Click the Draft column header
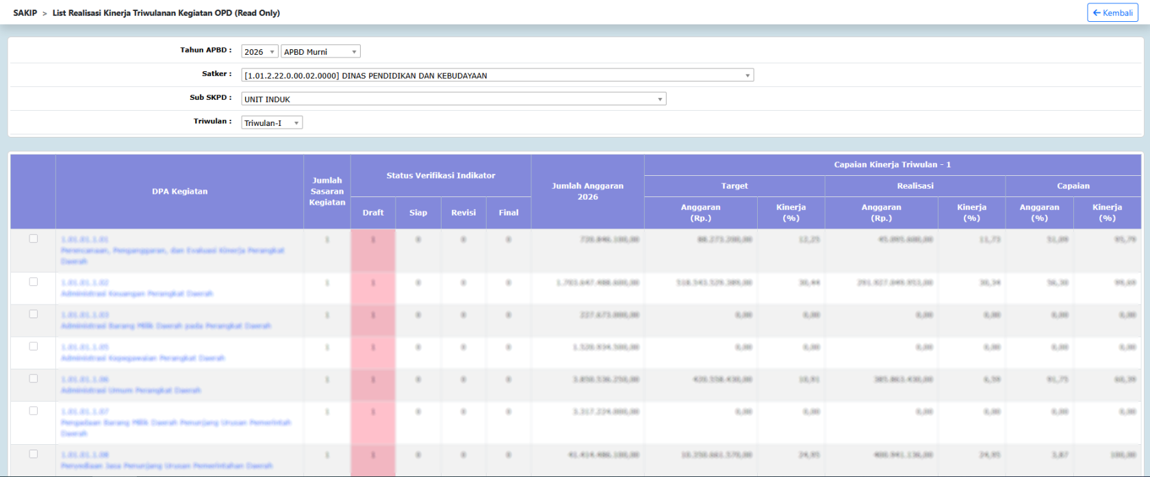 click(373, 213)
